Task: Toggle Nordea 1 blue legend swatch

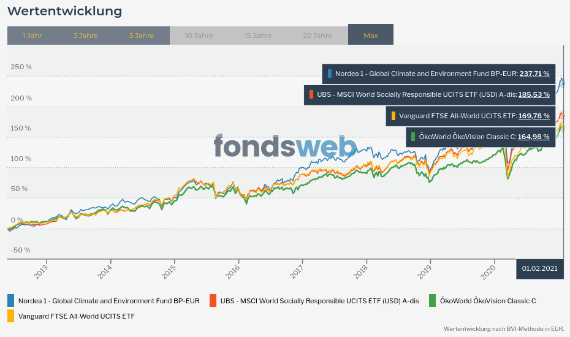Action: click(x=11, y=300)
